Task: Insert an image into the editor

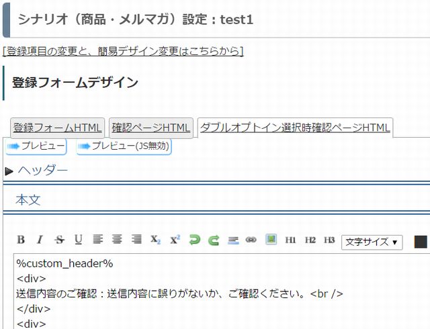Action: [x=271, y=239]
